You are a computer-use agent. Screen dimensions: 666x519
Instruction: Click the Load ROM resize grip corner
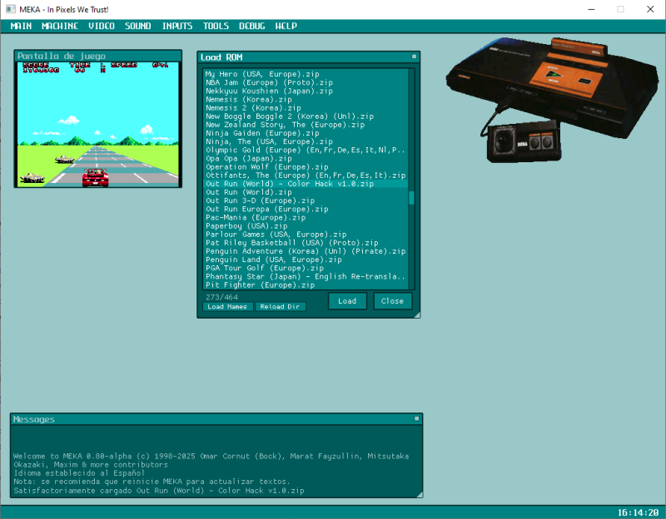coord(417,314)
